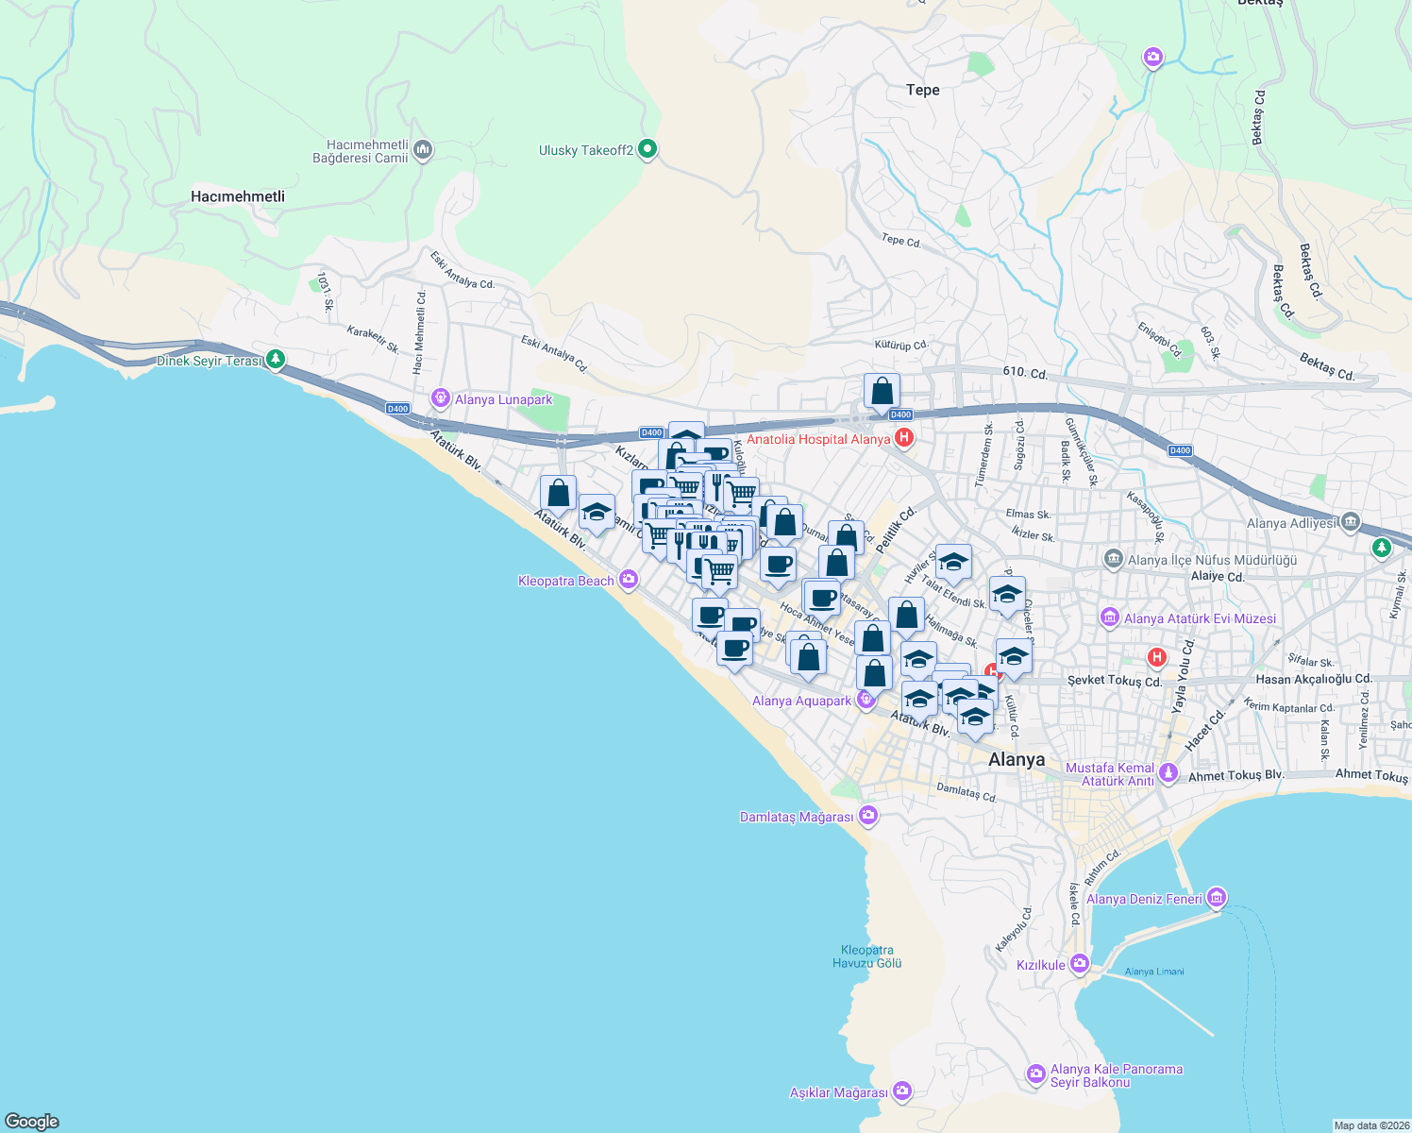
Task: Select the Hacımehmetli neighborhood label
Action: (238, 196)
